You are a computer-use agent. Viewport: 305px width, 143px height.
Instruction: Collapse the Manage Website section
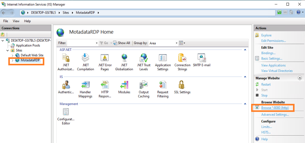(x=300, y=78)
